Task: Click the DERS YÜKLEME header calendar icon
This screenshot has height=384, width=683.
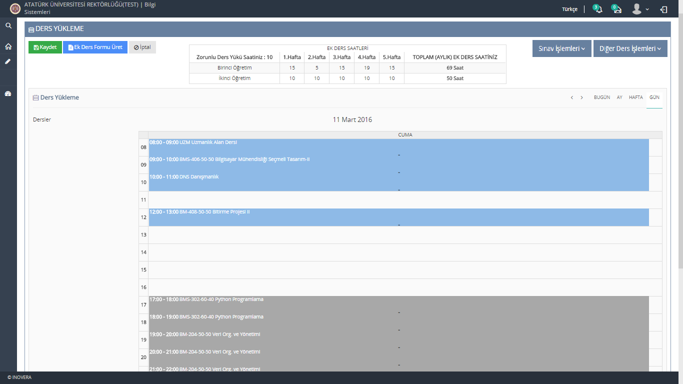Action: click(x=31, y=29)
